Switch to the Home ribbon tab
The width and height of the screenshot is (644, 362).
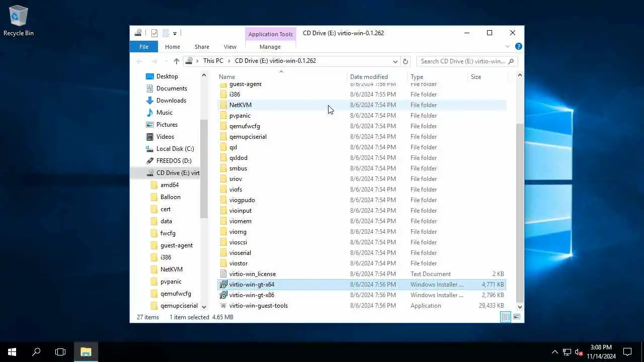click(x=173, y=47)
